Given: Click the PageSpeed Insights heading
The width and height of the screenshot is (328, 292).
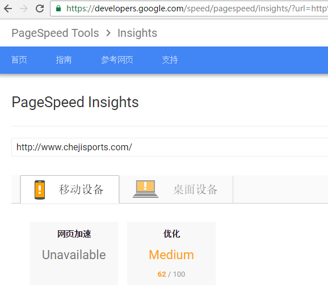Looking at the screenshot, I should coord(75,103).
